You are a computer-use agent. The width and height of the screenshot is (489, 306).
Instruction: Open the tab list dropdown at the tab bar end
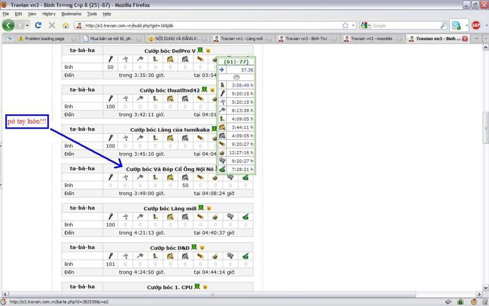pyautogui.click(x=486, y=38)
